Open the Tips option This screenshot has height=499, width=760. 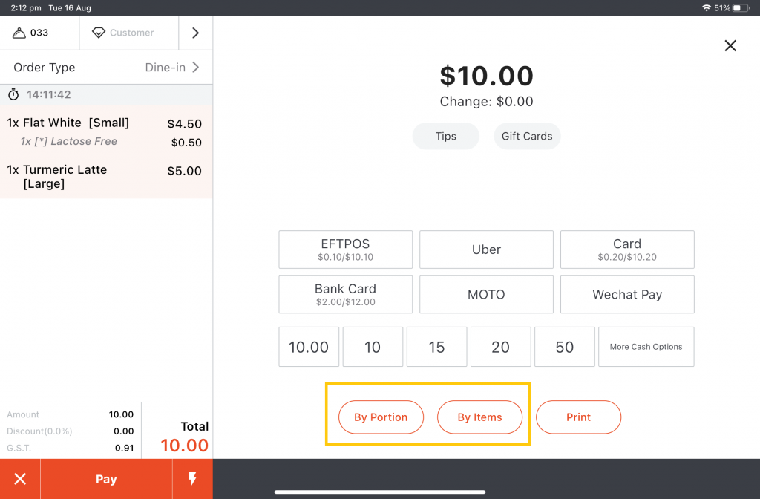coord(446,137)
